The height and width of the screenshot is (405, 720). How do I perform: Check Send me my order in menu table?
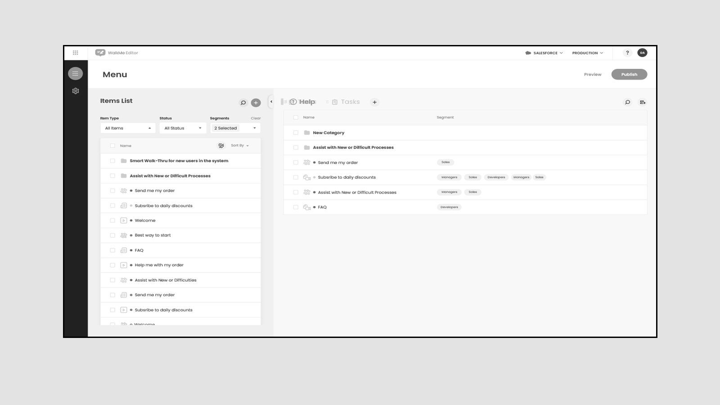point(296,162)
